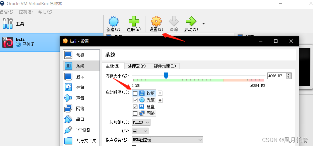
Task: Click the 清除 down-arrow toolbar icon
Action: coord(174,21)
